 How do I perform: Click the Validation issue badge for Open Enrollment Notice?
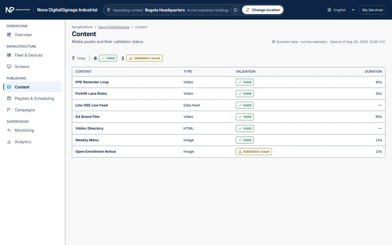pyautogui.click(x=254, y=151)
